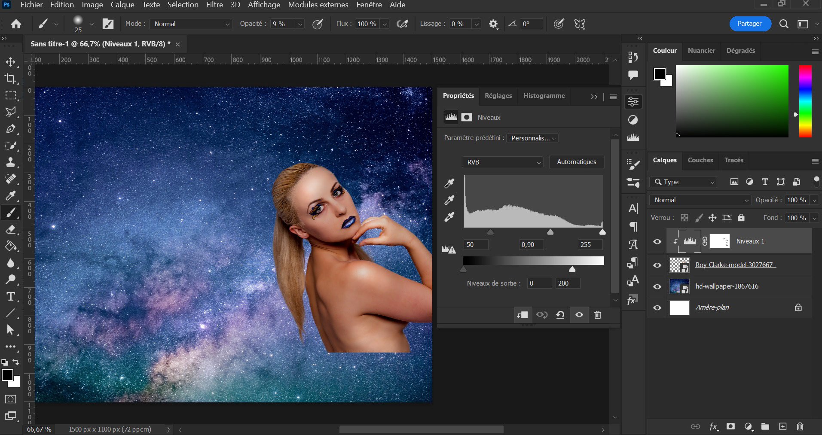Open the layer blend mode Normal dropdown
The width and height of the screenshot is (822, 435).
700,200
